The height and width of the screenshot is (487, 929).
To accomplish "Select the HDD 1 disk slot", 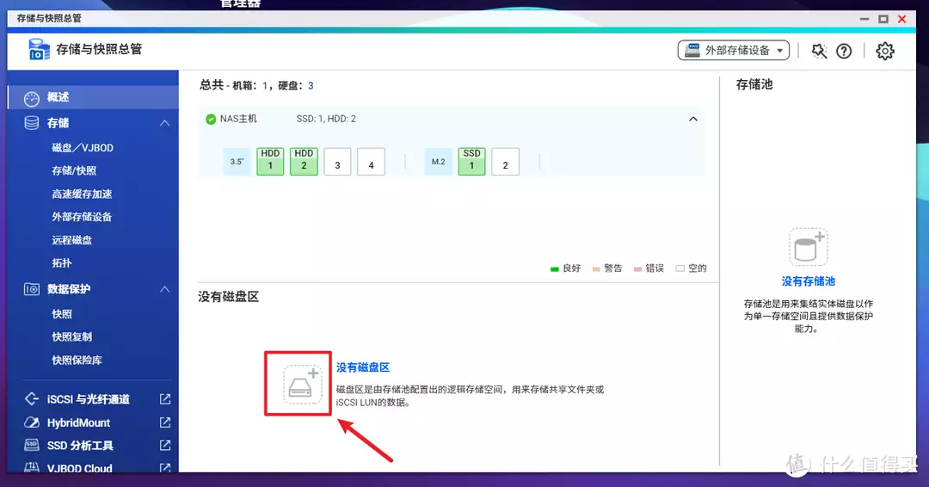I will click(x=270, y=161).
